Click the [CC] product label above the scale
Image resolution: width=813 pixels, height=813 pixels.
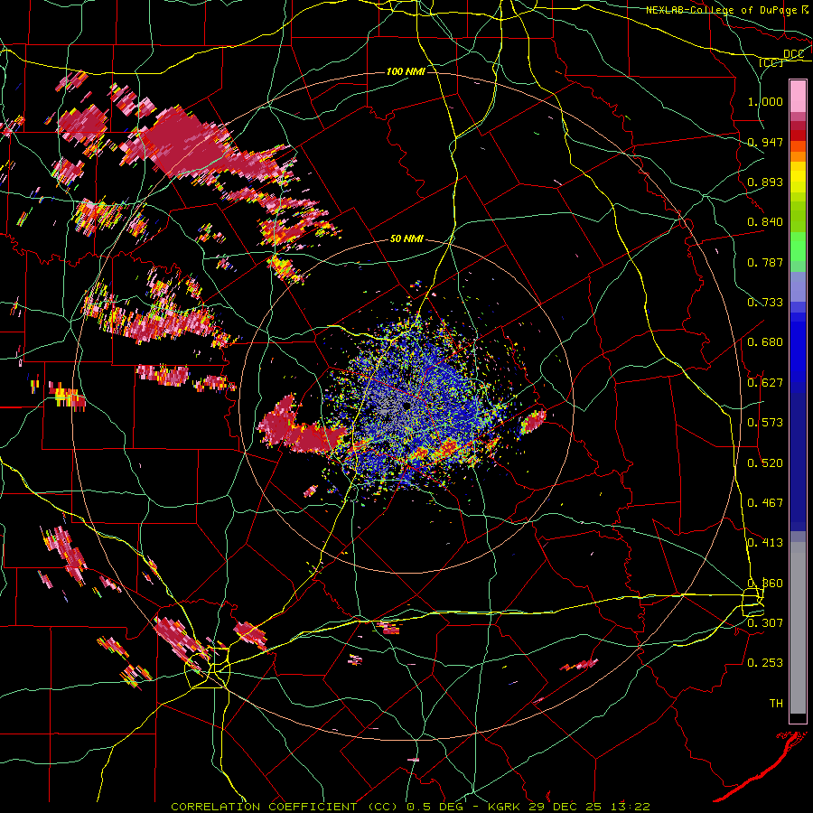771,62
